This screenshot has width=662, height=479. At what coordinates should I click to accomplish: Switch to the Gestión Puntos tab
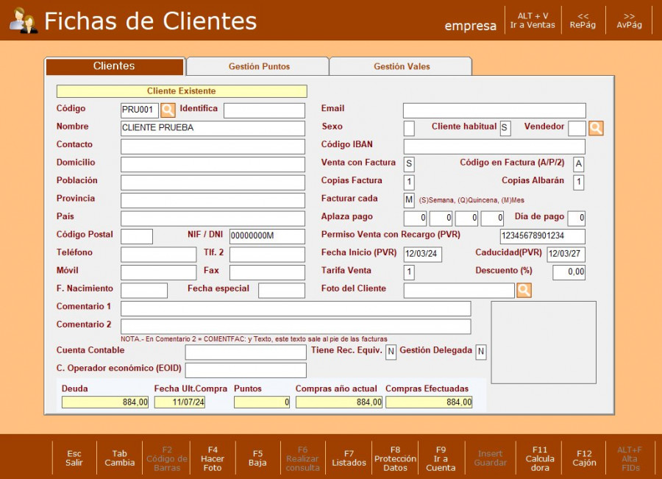(x=259, y=67)
